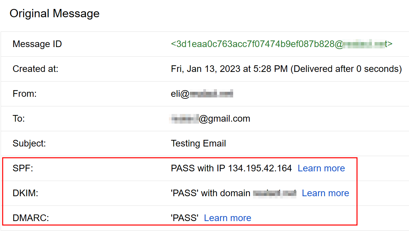This screenshot has width=409, height=231.
Task: Click the PASS with IP 134.195.42.164 text
Action: pos(231,168)
